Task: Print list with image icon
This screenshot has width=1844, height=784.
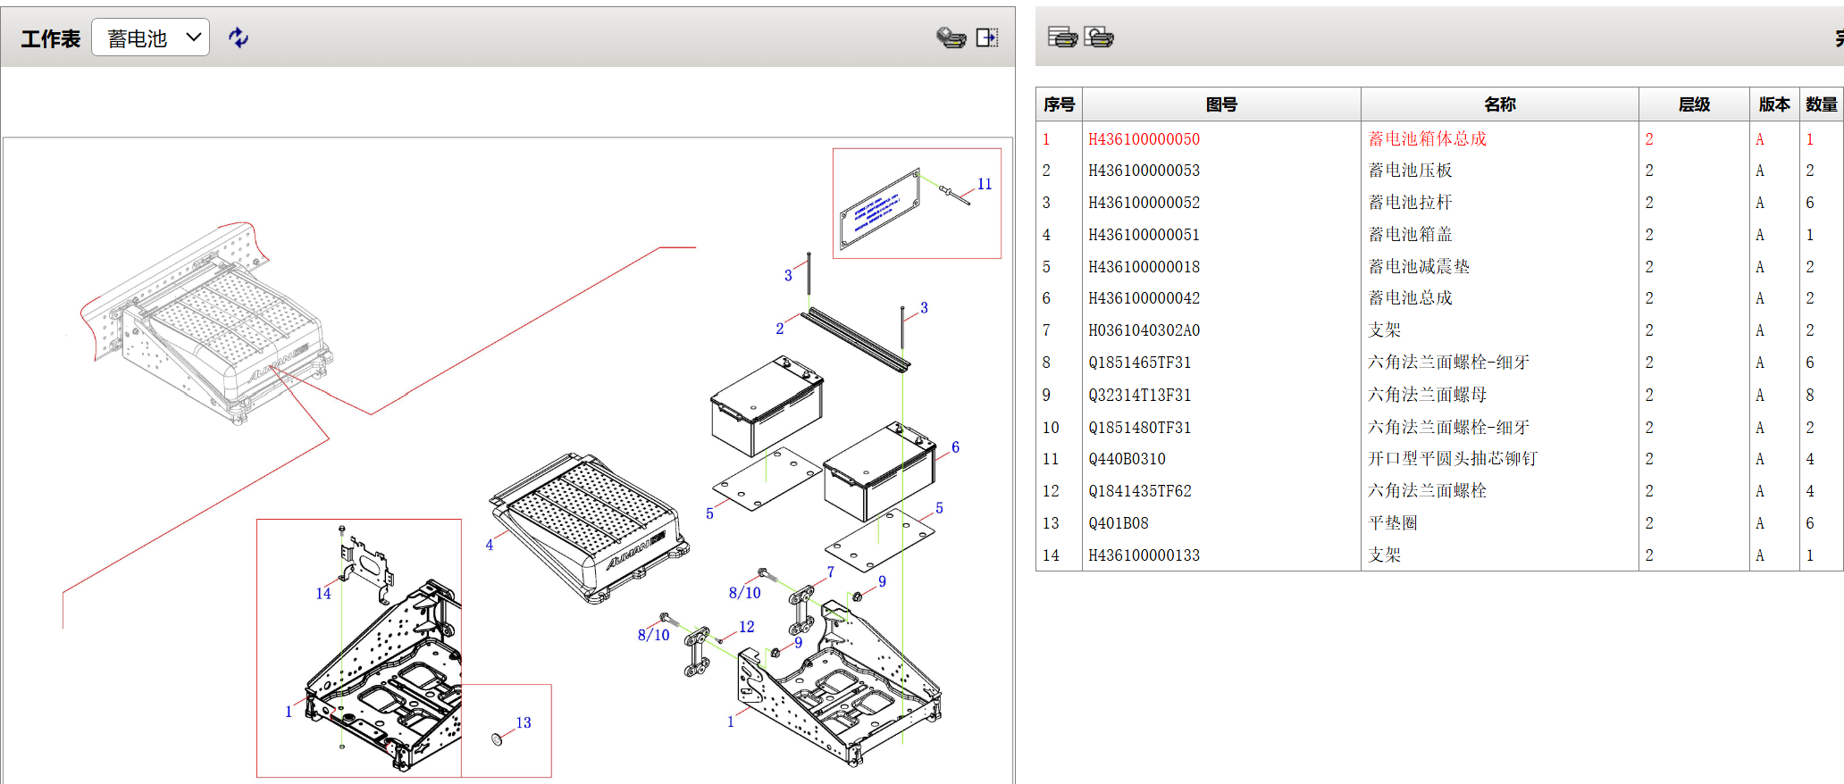Action: 1099,37
